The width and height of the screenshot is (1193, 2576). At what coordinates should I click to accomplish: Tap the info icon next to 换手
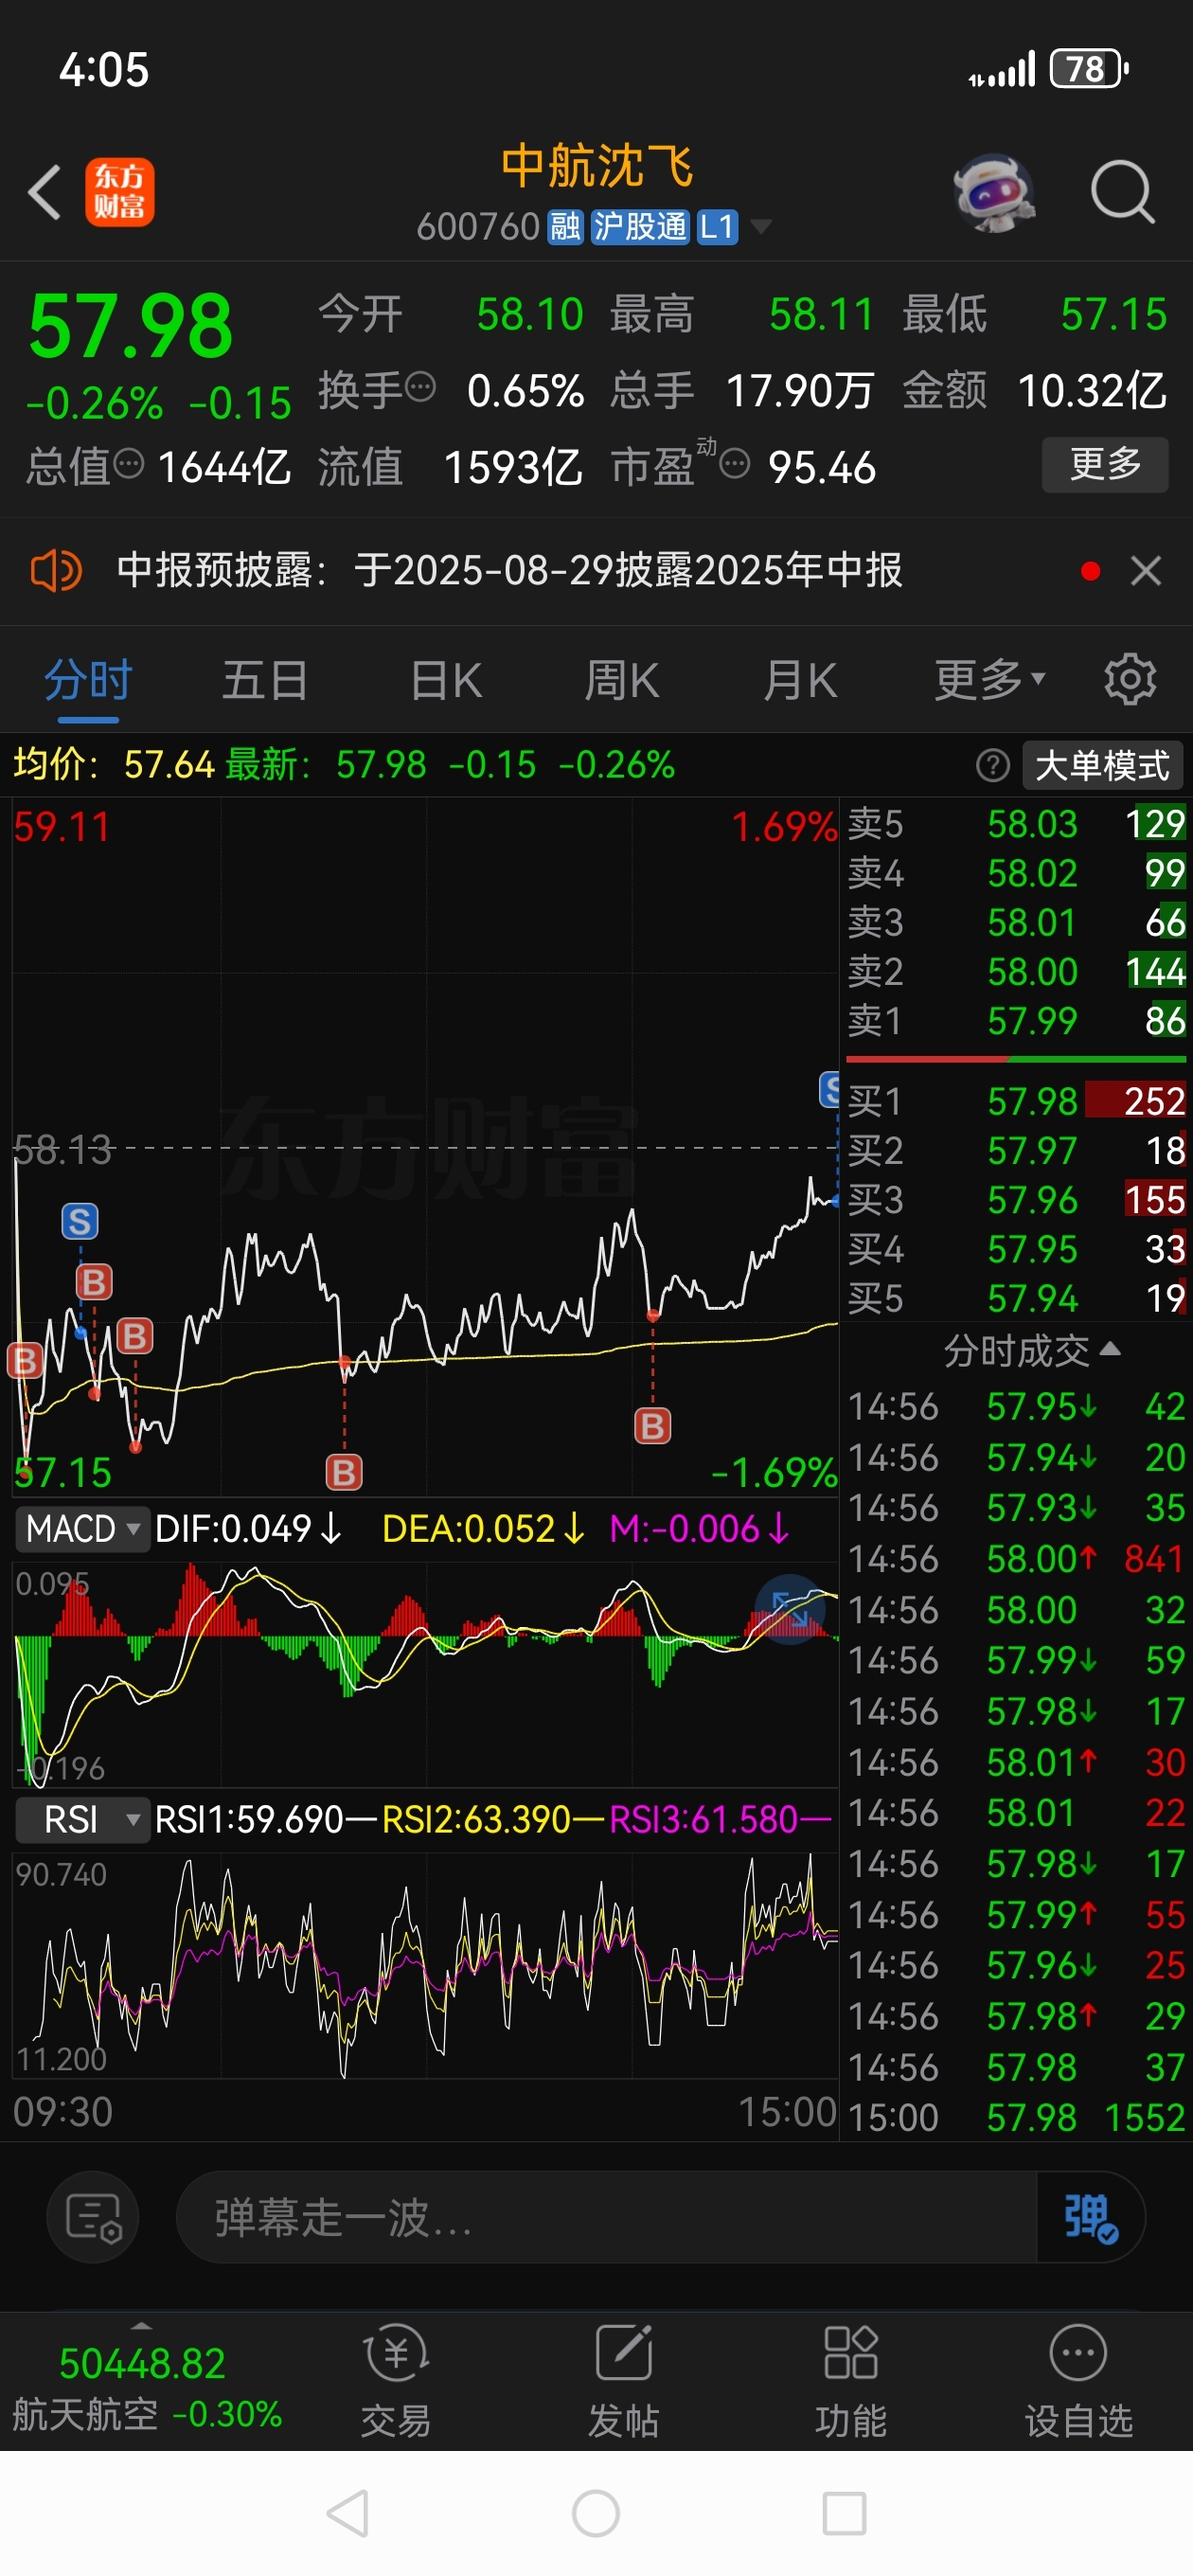point(420,386)
